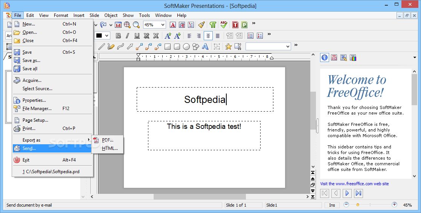The image size is (421, 213).
Task: Expand the Export as submenu
Action: tap(53, 140)
